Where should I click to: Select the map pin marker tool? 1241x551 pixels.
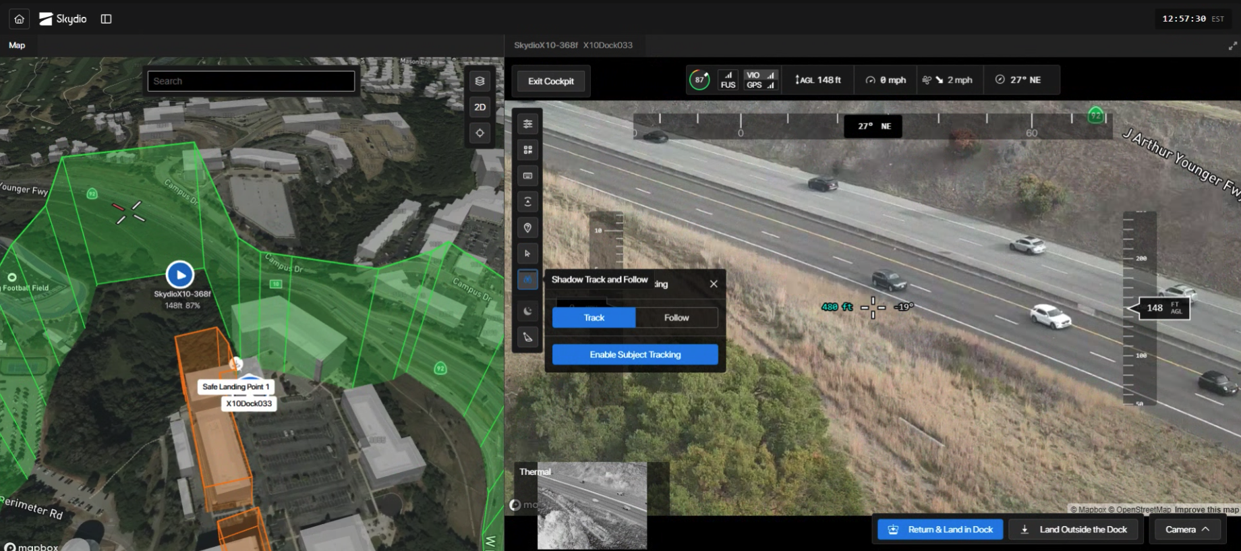tap(527, 228)
